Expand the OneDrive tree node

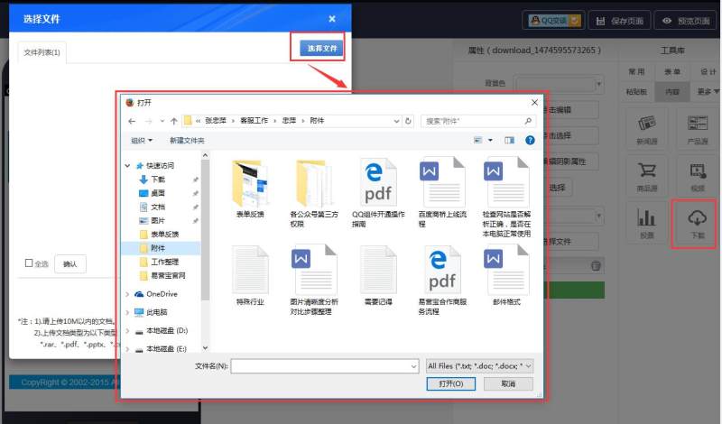[127, 294]
